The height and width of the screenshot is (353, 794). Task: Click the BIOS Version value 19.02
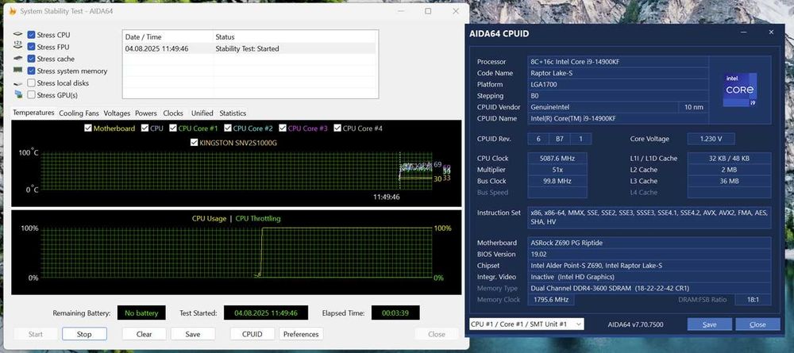click(649, 254)
